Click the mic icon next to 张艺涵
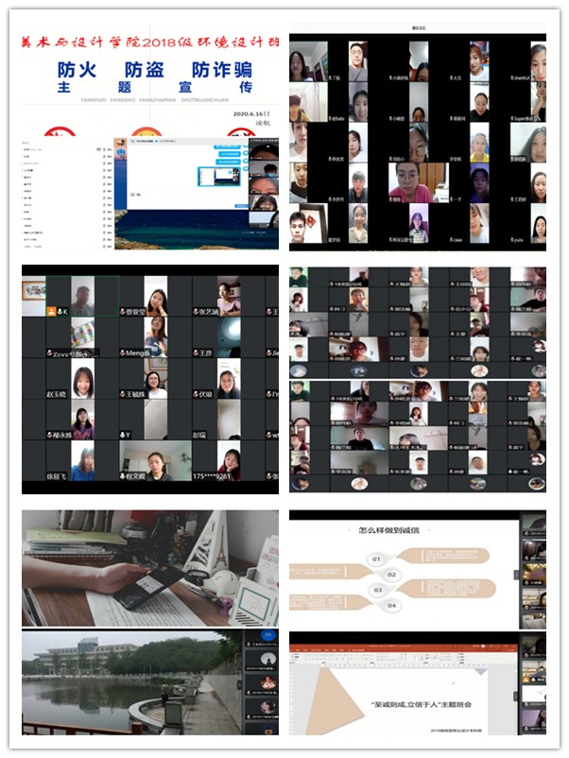 click(x=197, y=311)
